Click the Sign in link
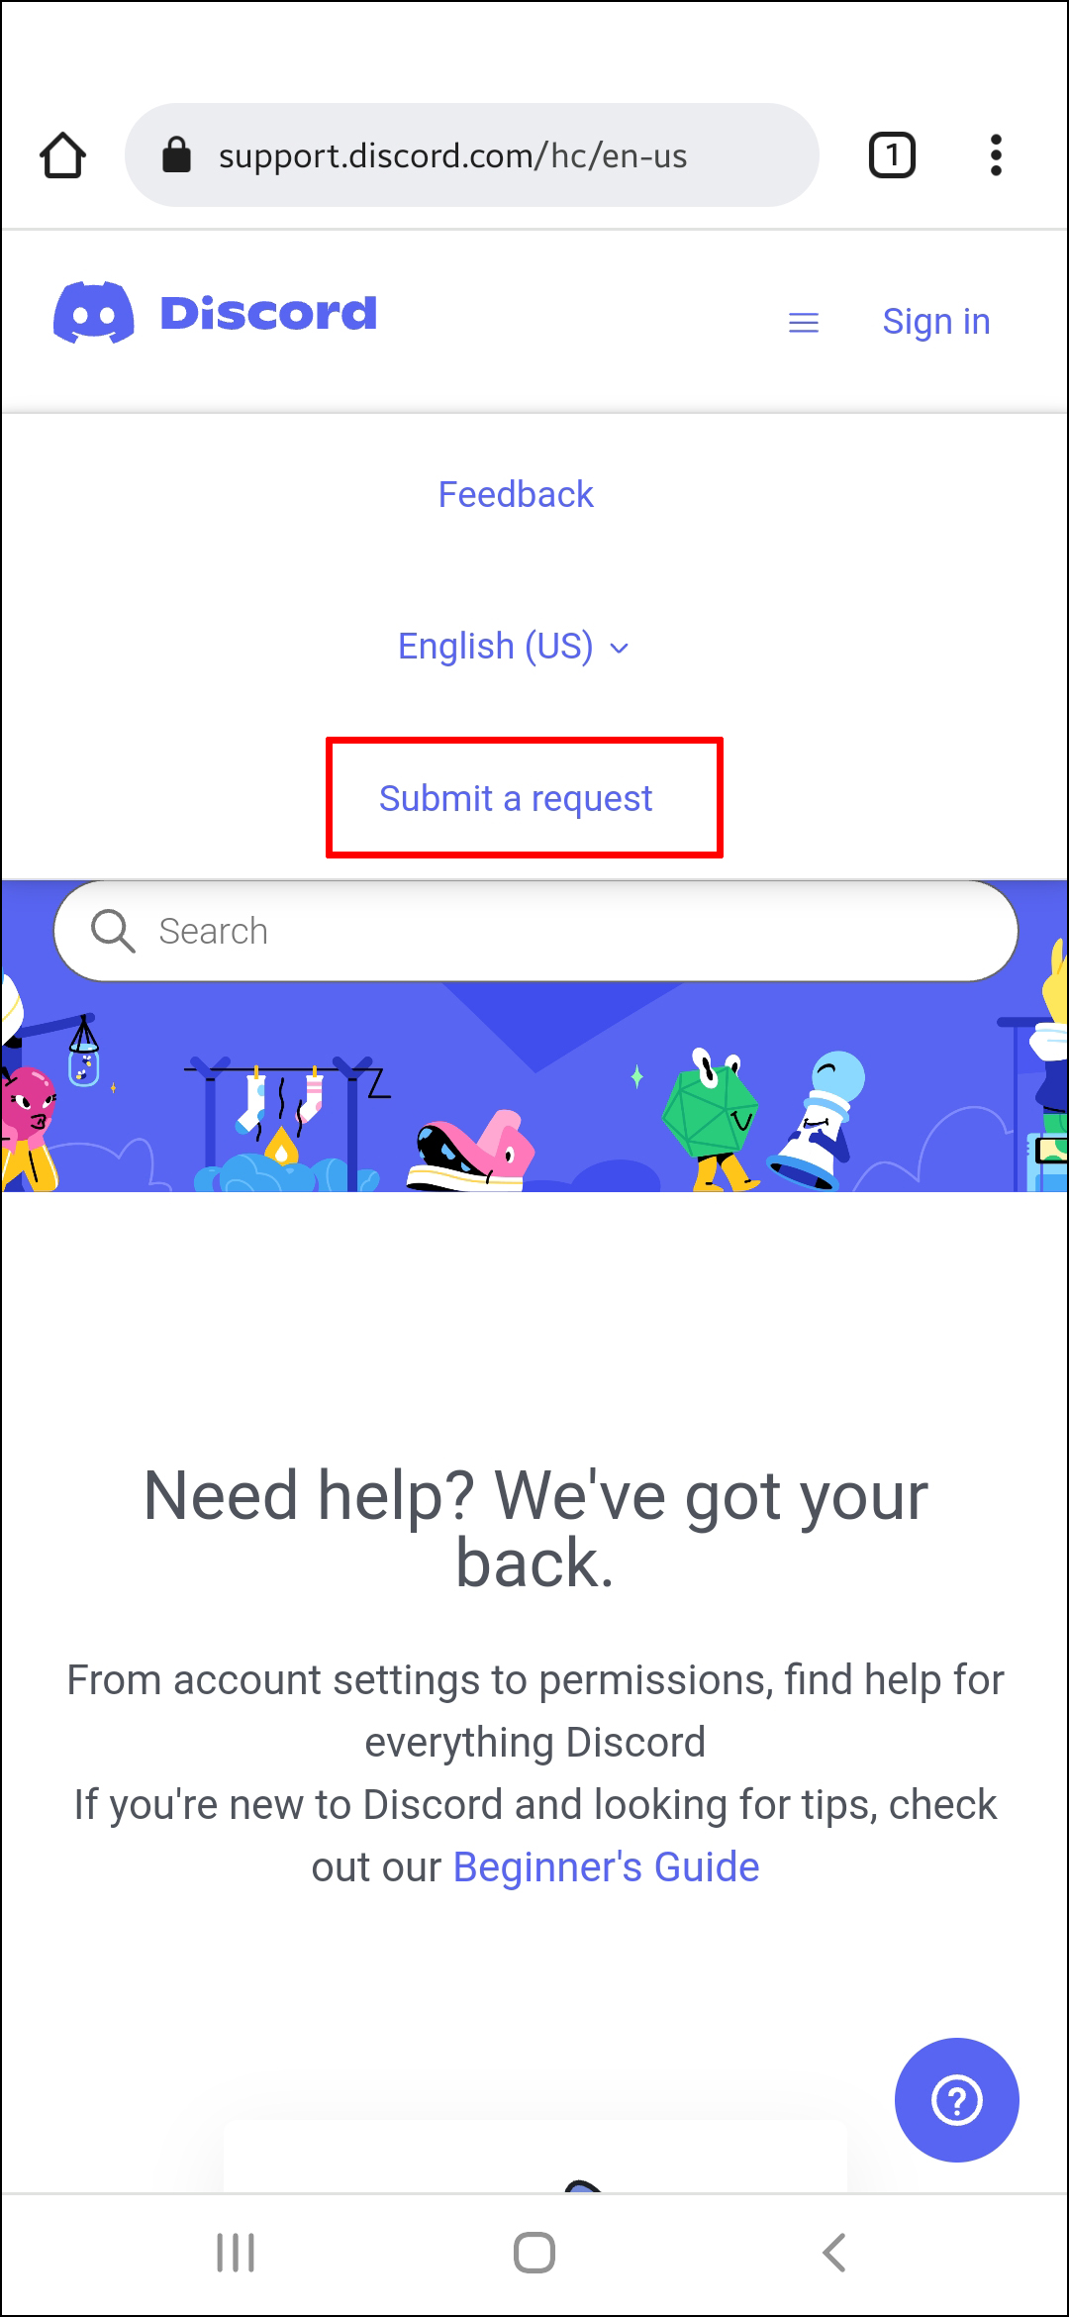Screen dimensions: 1069x2317 coord(936,322)
